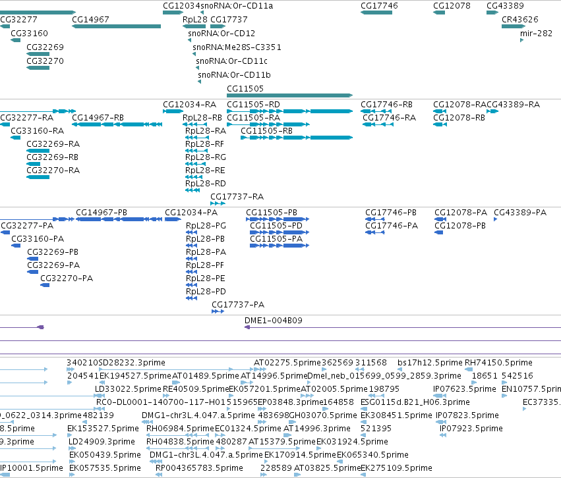Select EST GH03070.5prime
Viewport: 561px width, 478px height.
(323, 415)
